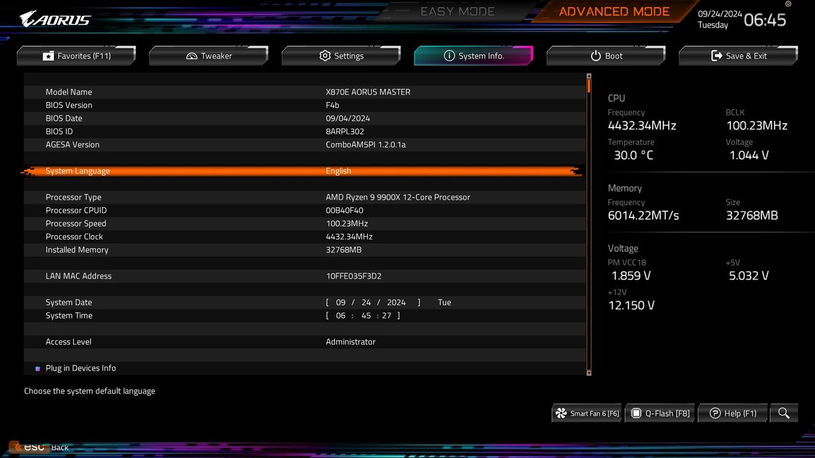Select the System Info. tab
The image size is (815, 458).
[474, 56]
